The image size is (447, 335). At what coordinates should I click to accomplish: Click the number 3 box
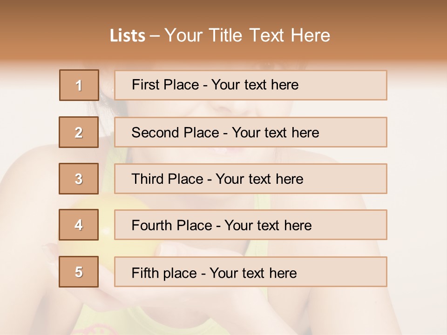pos(79,179)
